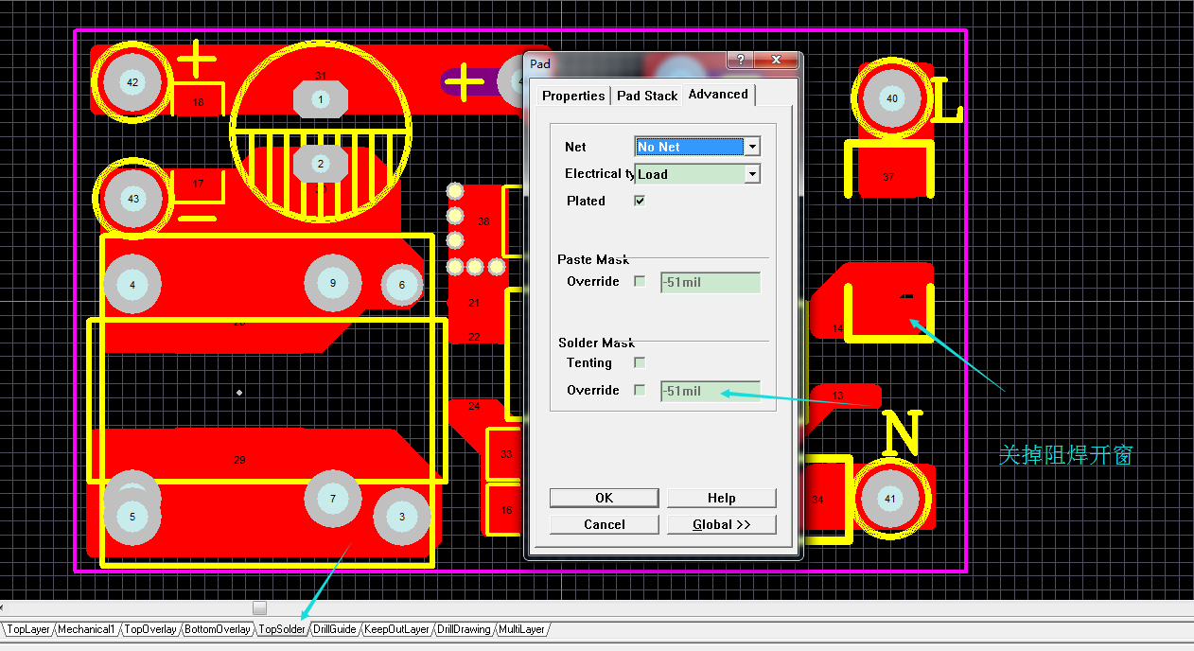Select pad 40 near the L marking
The width and height of the screenshot is (1194, 651).
(891, 98)
